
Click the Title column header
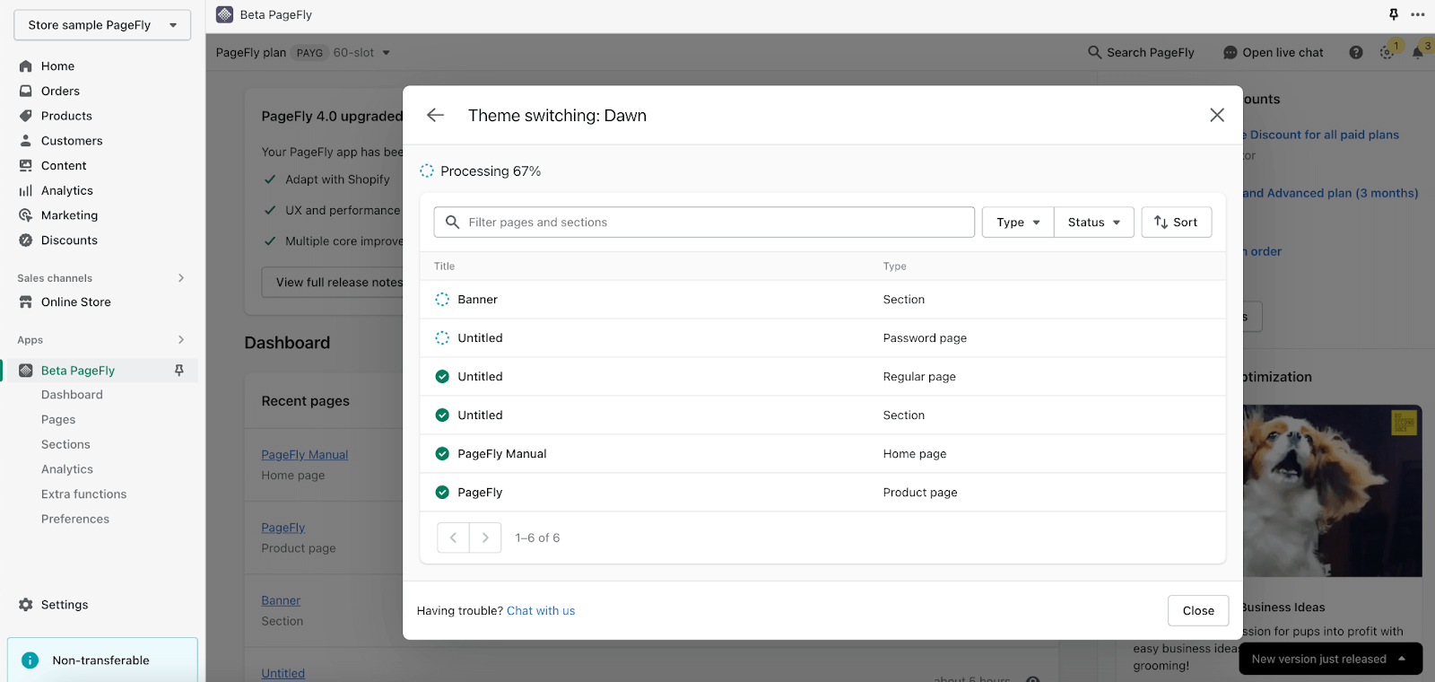click(x=445, y=267)
